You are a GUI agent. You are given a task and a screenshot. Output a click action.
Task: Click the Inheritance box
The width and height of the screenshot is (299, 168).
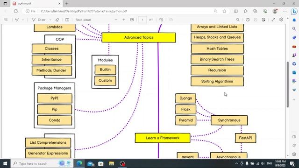click(x=52, y=60)
